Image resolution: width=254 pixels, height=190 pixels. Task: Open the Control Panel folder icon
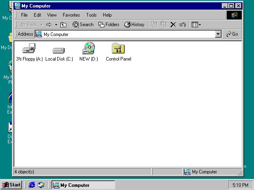[118, 49]
